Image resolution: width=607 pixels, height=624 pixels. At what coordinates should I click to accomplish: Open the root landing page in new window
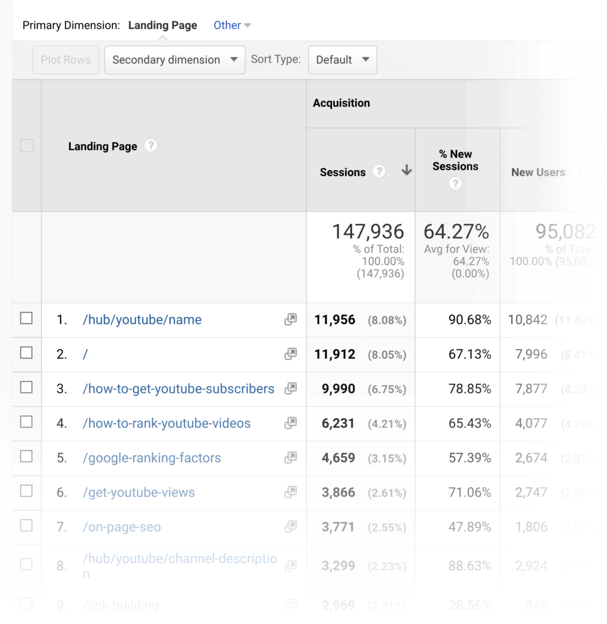click(x=290, y=354)
